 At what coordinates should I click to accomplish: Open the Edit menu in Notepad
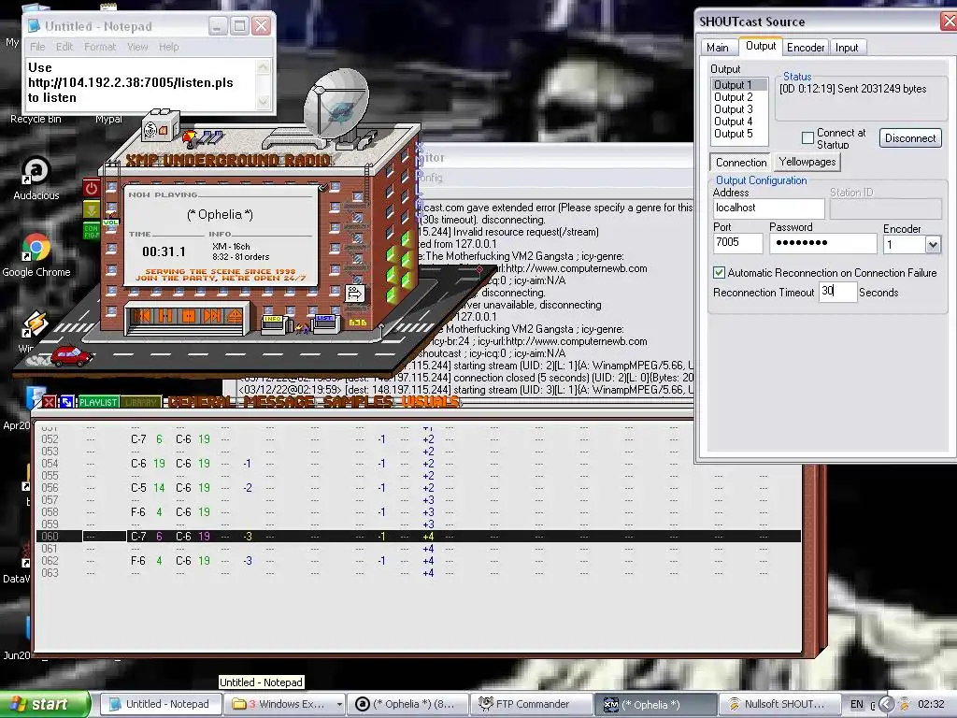[64, 47]
